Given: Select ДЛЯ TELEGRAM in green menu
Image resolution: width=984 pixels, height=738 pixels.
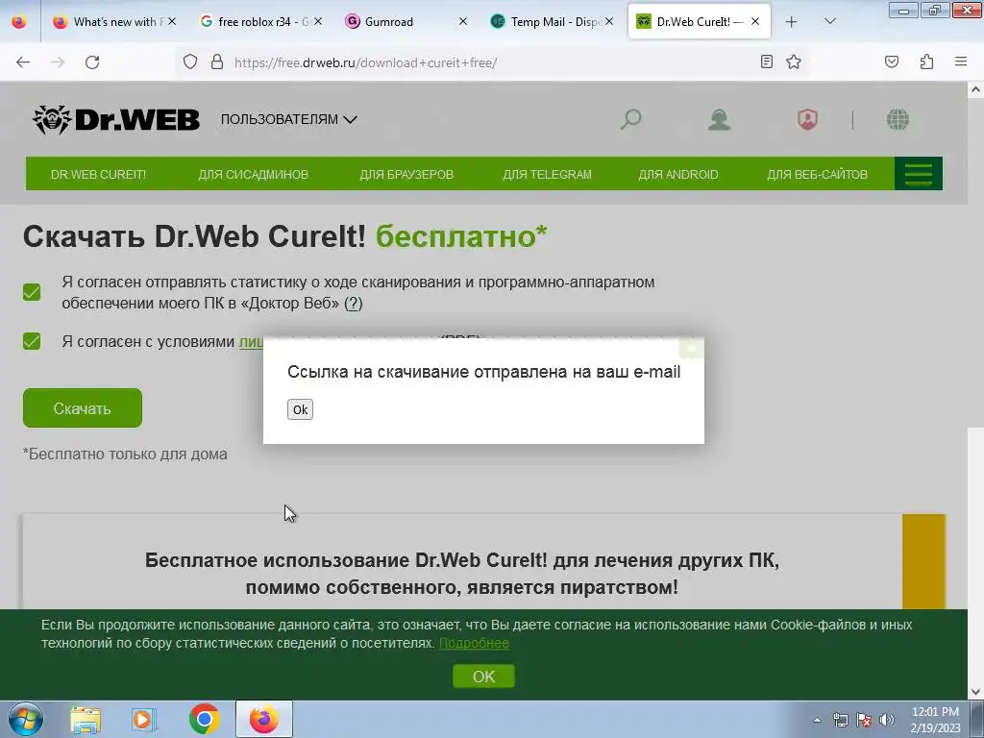Looking at the screenshot, I should pos(547,175).
